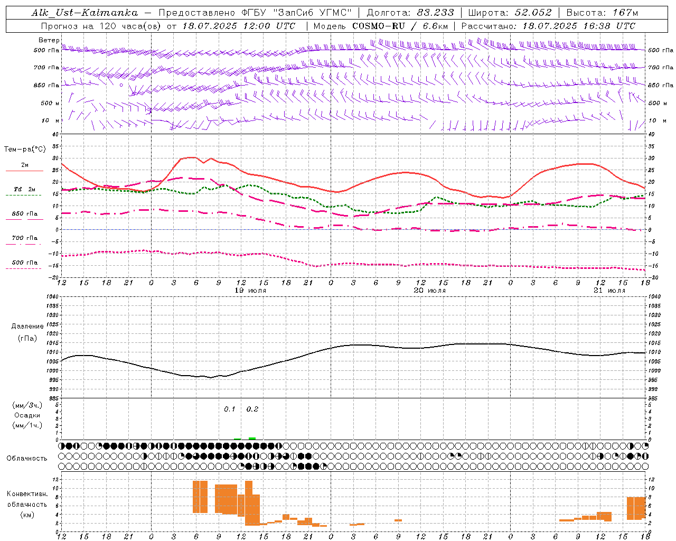Click the 21 июля date label
This screenshot has height=541, width=676.
tap(609, 290)
